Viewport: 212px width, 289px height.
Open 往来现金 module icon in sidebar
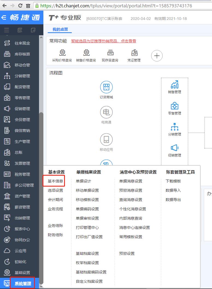pos(7,43)
